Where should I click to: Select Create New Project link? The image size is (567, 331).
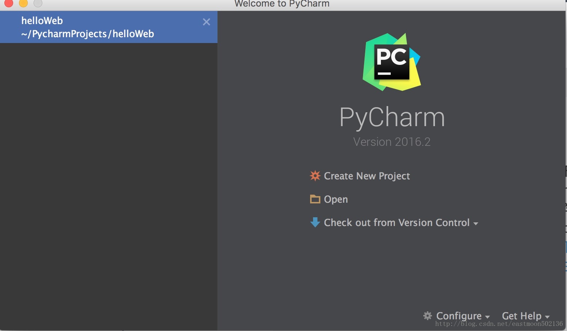tap(367, 176)
